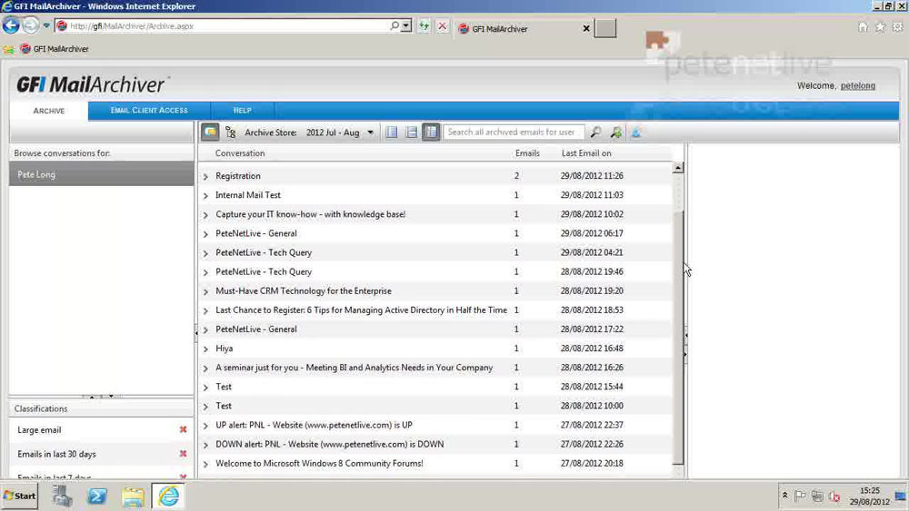Close the GFI MailArchiver browser tab
The width and height of the screenshot is (909, 511).
[586, 28]
